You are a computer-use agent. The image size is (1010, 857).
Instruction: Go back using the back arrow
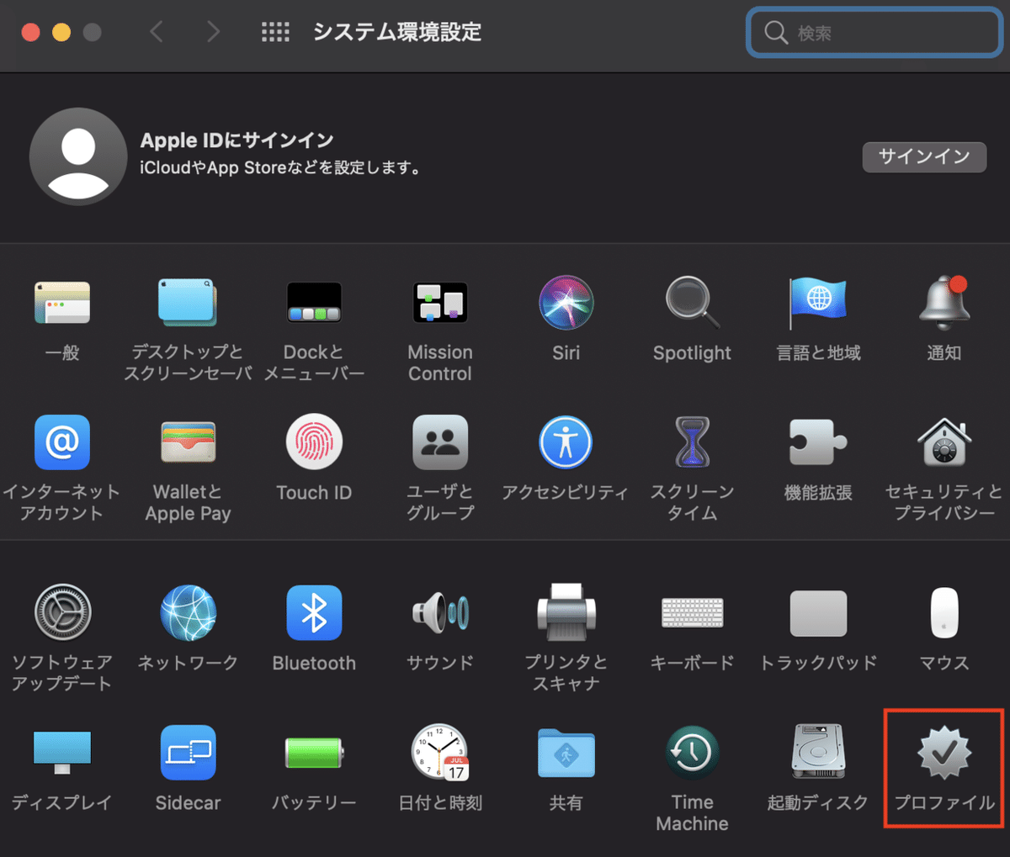pos(157,31)
